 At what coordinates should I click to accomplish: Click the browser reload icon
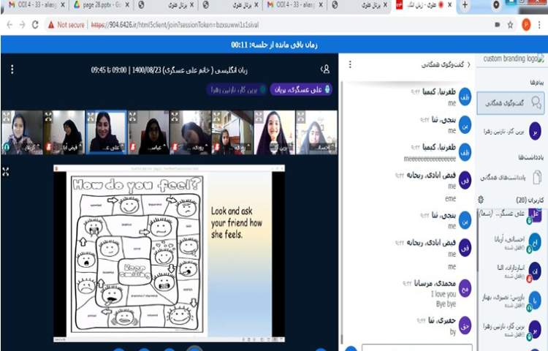click(34, 24)
